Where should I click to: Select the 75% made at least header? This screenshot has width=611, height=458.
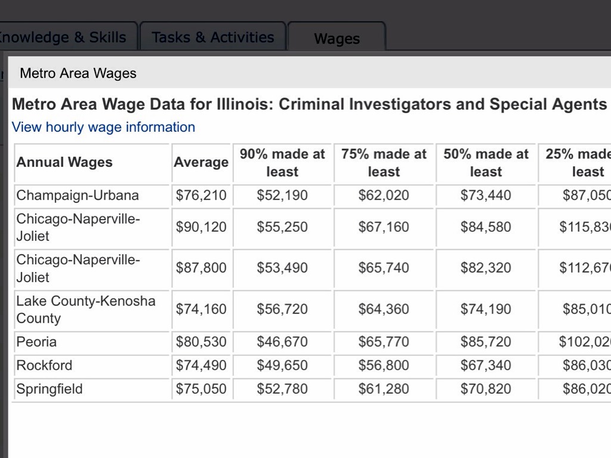384,163
